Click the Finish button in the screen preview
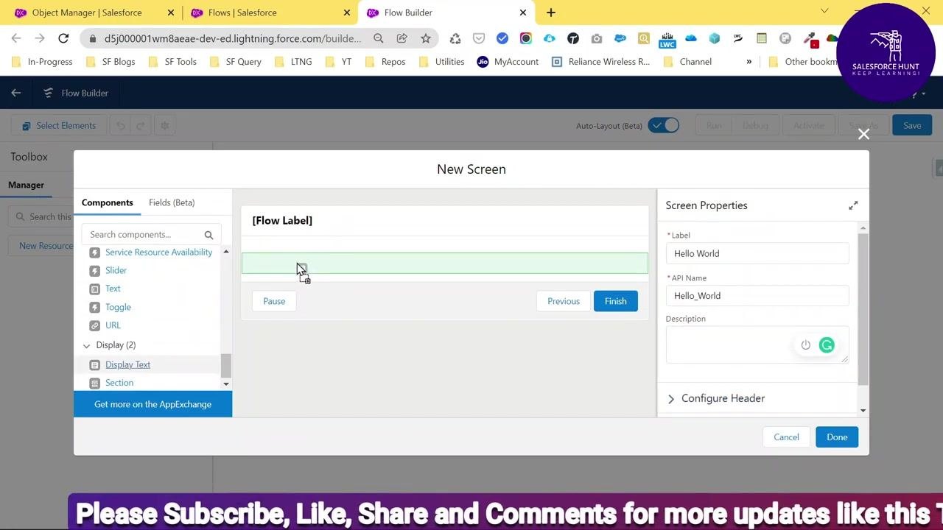This screenshot has width=943, height=530. pyautogui.click(x=615, y=301)
